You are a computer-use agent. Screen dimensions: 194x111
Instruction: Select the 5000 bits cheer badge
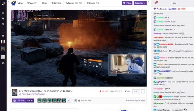[59, 101]
